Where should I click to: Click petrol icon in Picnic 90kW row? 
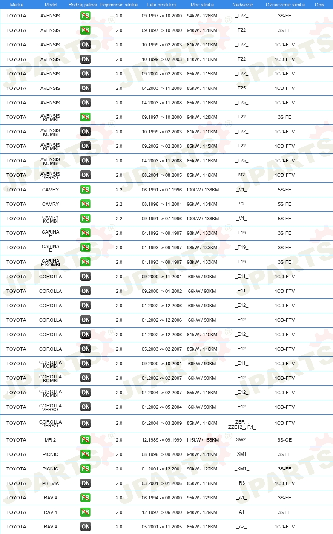click(86, 469)
